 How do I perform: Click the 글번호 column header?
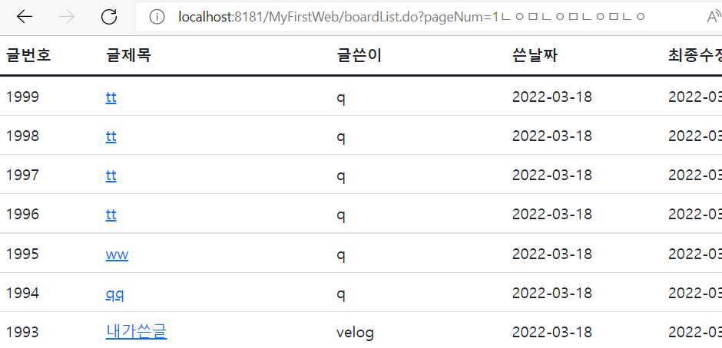coord(28,56)
